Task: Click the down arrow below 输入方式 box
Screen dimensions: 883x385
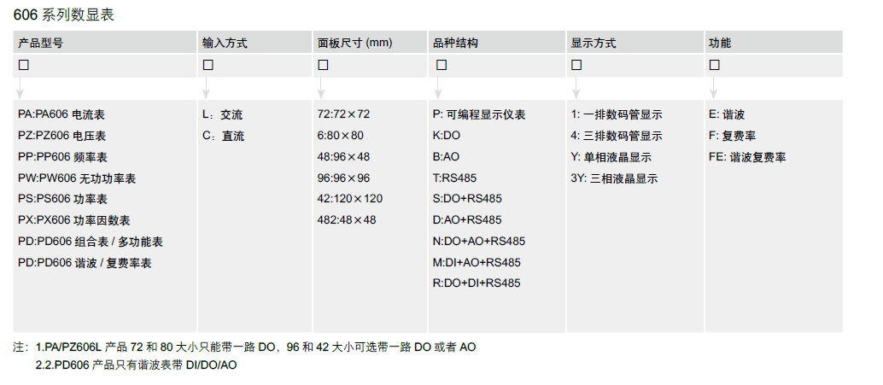Action: coord(204,88)
